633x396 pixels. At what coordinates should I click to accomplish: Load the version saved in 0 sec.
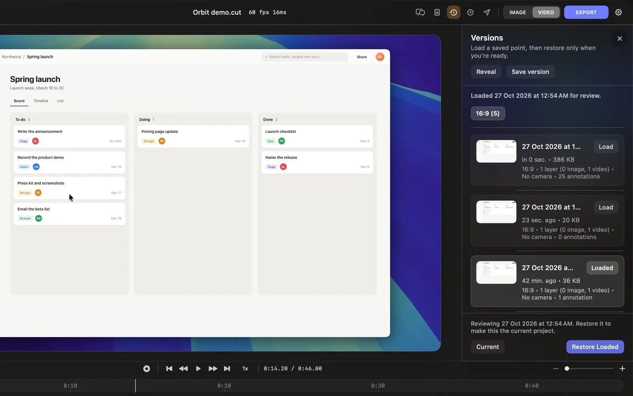606,147
